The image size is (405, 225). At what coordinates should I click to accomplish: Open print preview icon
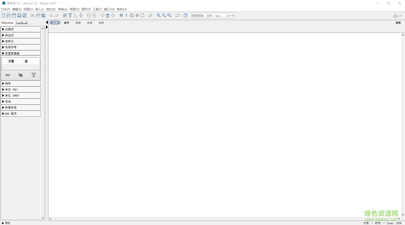pyautogui.click(x=25, y=16)
